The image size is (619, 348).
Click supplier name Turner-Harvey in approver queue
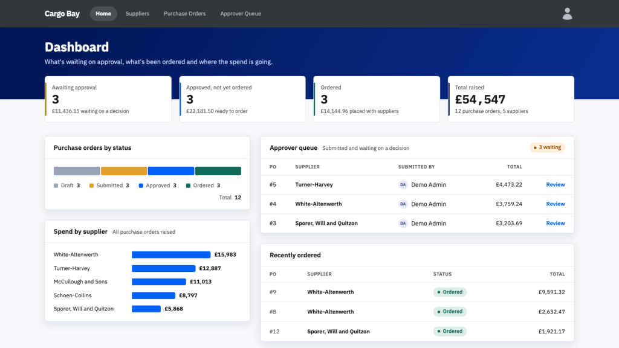pyautogui.click(x=314, y=185)
